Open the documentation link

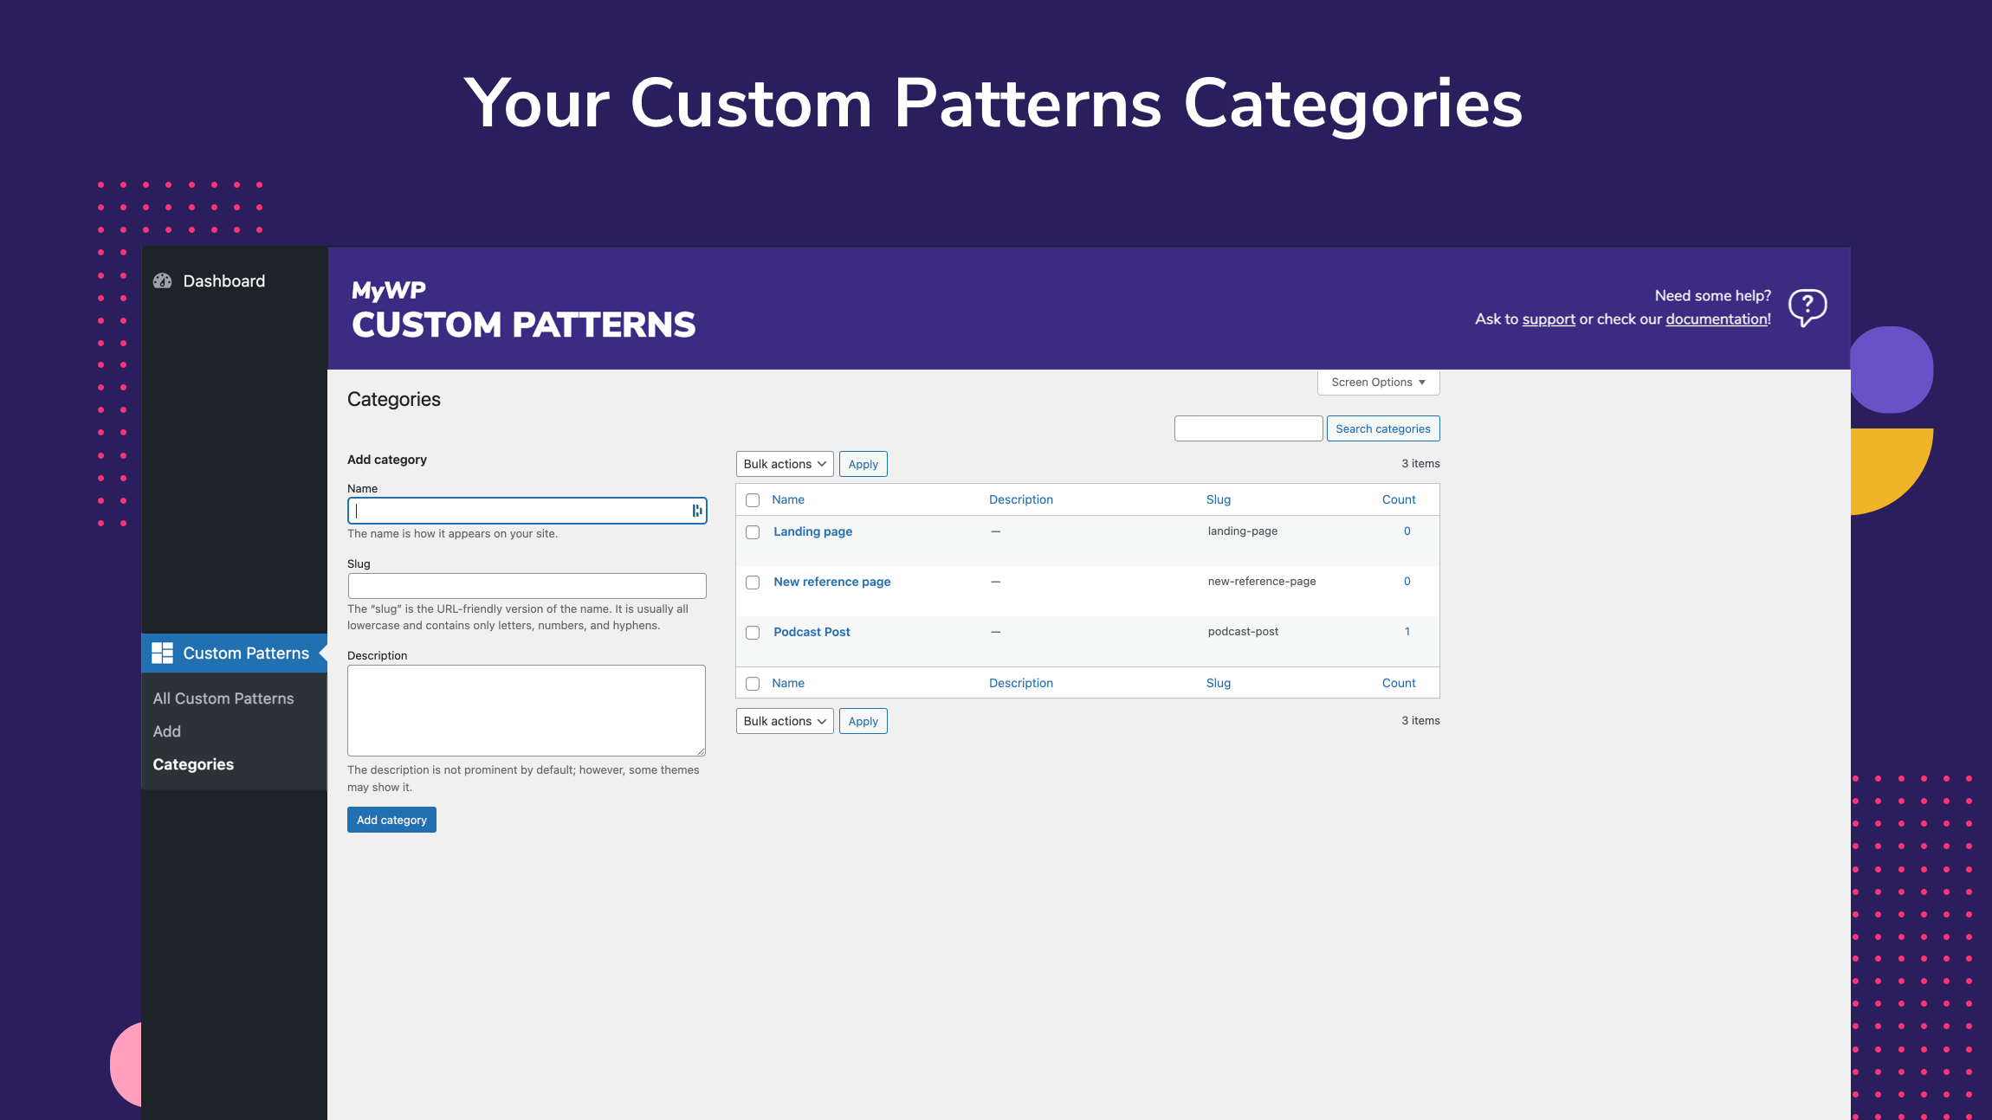tap(1717, 319)
